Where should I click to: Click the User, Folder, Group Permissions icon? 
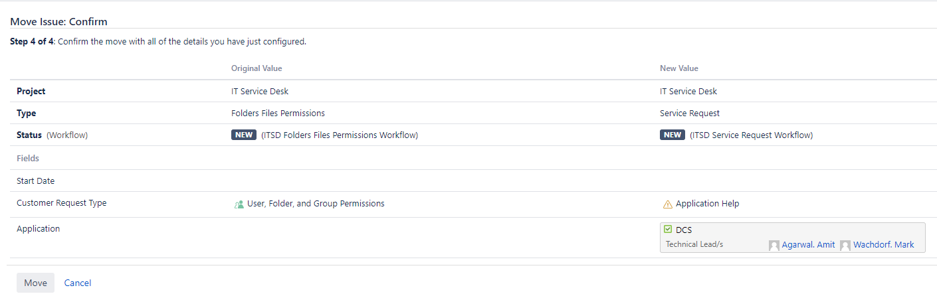(x=239, y=204)
